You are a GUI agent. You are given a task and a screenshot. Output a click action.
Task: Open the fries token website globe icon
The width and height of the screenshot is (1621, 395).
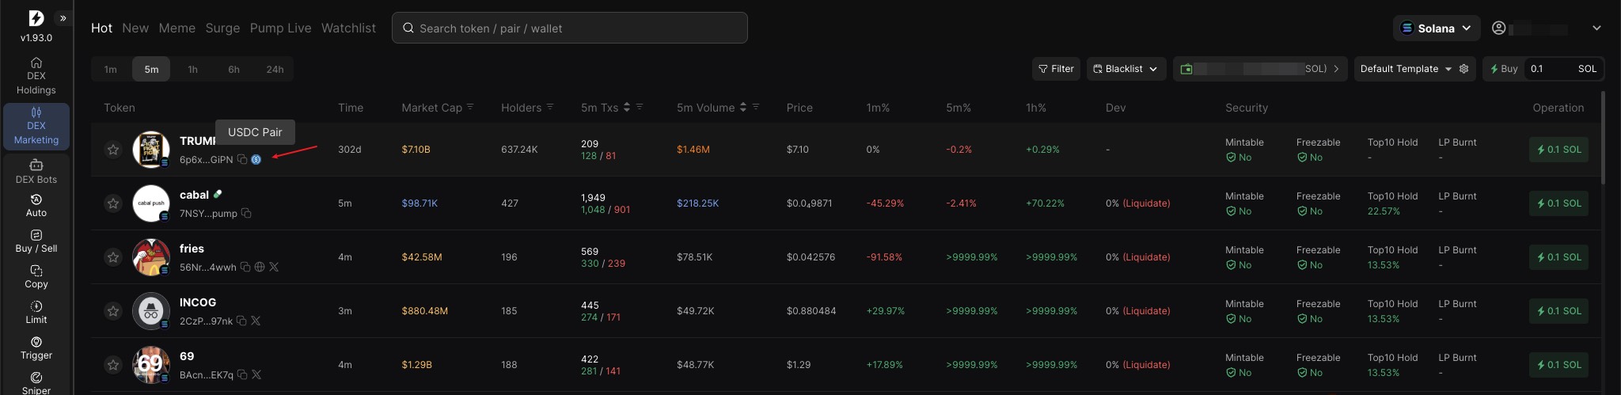coord(259,267)
